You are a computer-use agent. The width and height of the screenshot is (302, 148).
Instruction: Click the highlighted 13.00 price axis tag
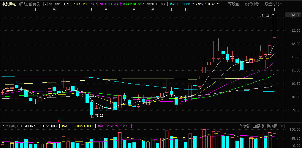tap(293, 15)
